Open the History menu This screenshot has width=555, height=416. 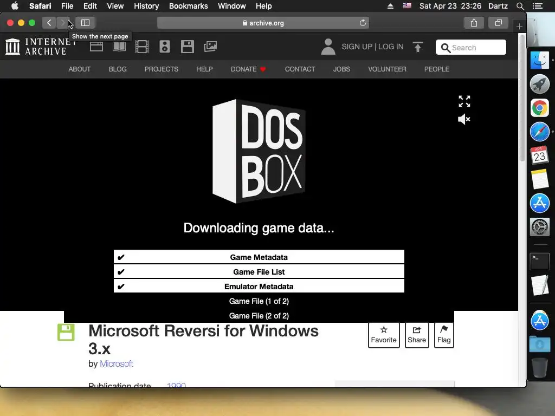click(146, 6)
